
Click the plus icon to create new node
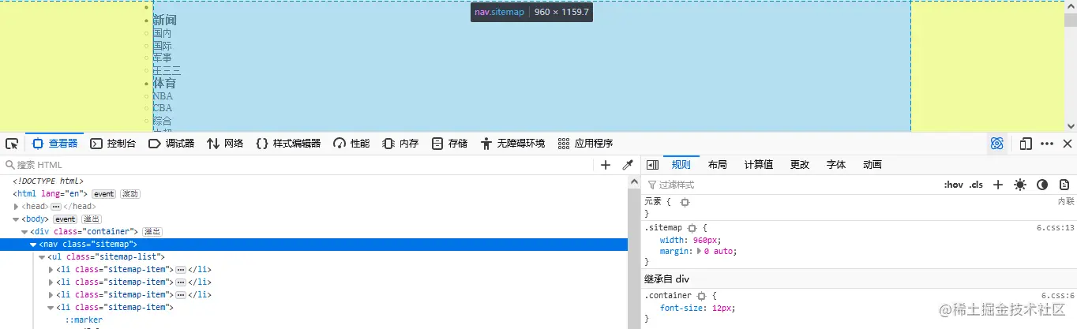(x=606, y=165)
